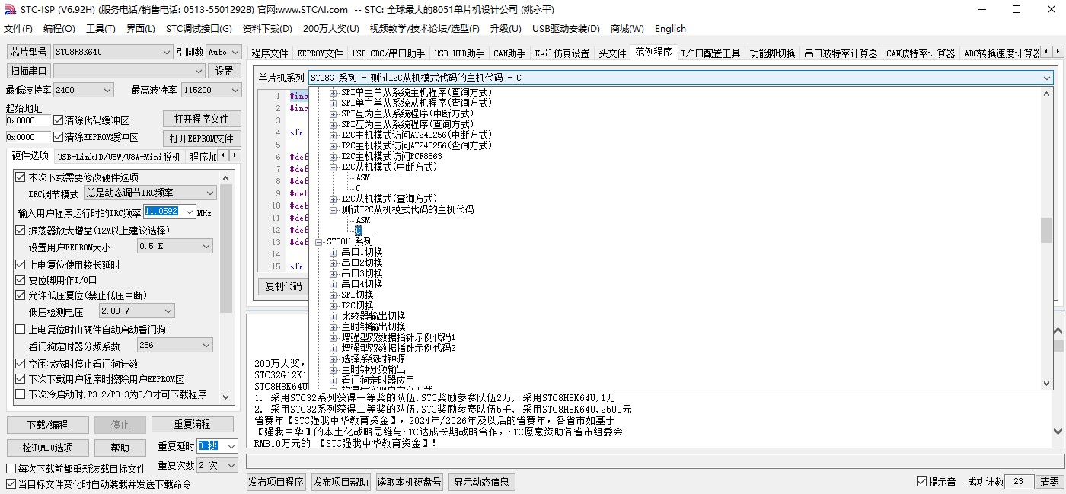Open the 引脚数 Auto dropdown

click(x=234, y=53)
